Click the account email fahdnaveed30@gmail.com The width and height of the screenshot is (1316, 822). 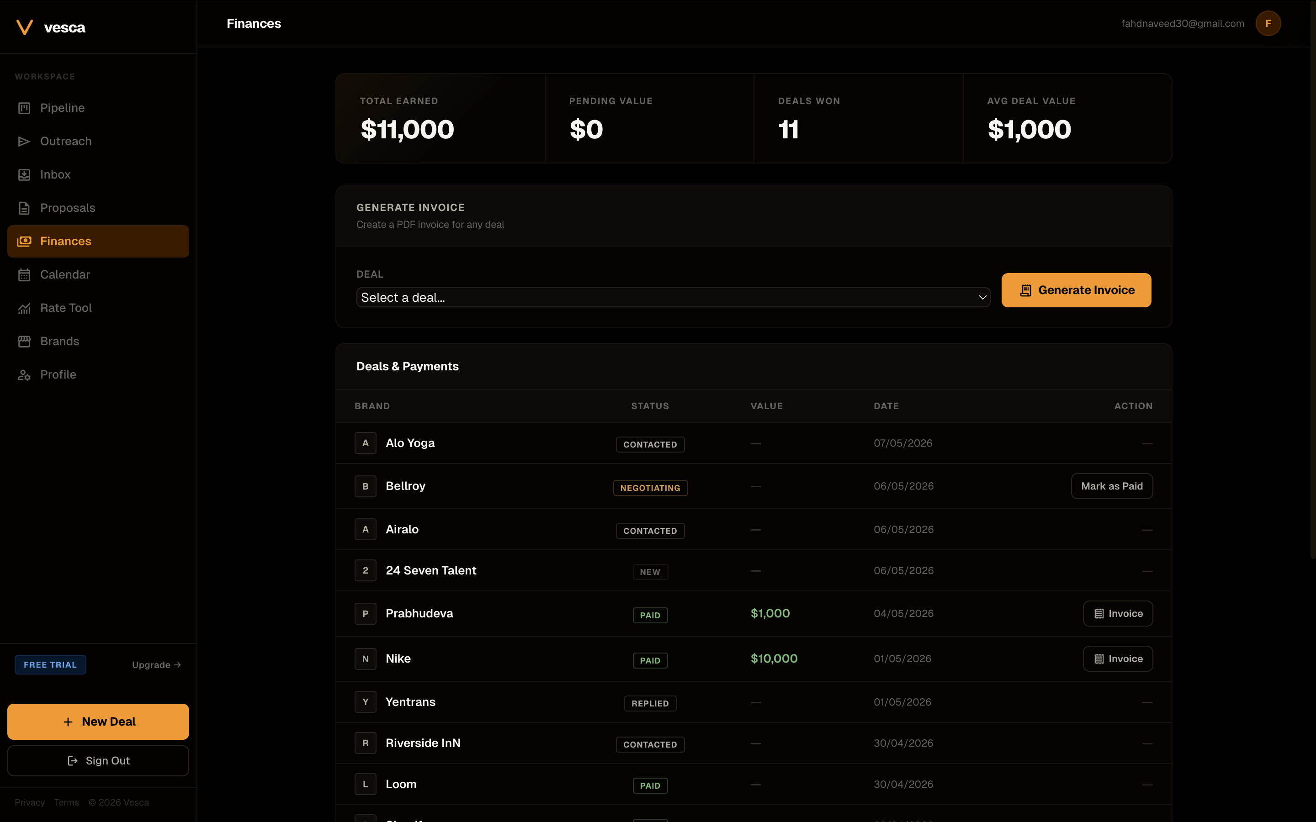pyautogui.click(x=1182, y=23)
